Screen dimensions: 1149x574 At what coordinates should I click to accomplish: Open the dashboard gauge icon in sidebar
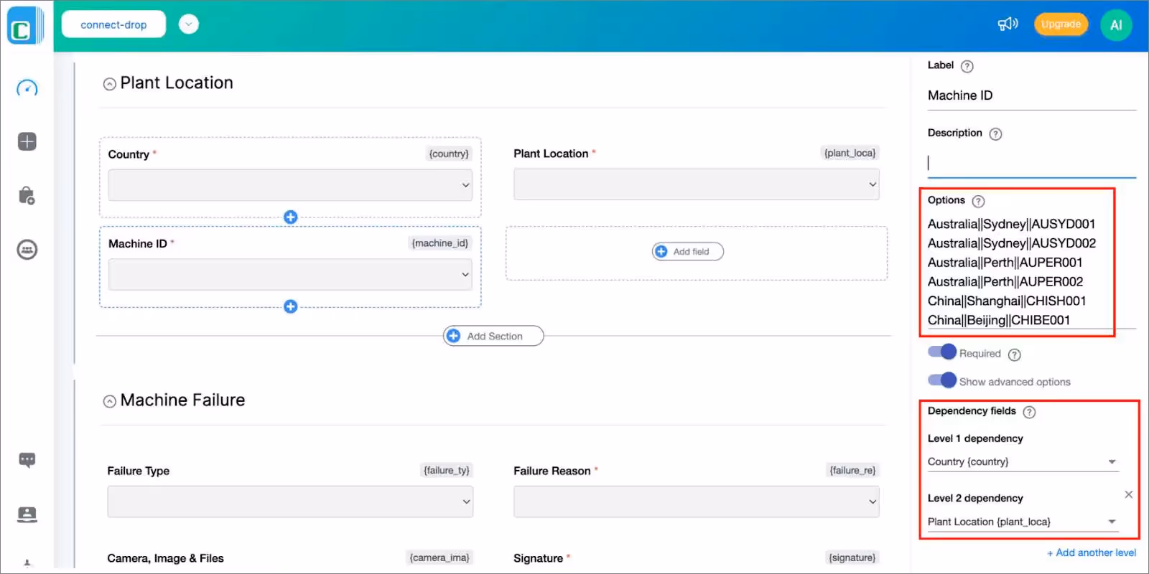pyautogui.click(x=27, y=88)
